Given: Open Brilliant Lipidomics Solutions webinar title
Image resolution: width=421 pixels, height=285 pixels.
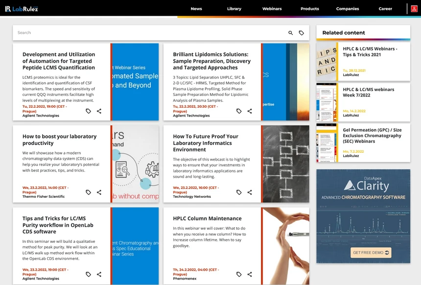Looking at the screenshot, I should click(x=212, y=61).
